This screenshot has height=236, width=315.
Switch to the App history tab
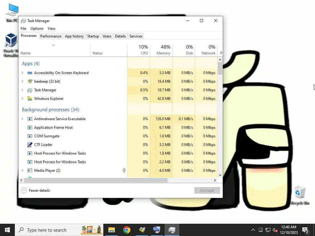[74, 36]
